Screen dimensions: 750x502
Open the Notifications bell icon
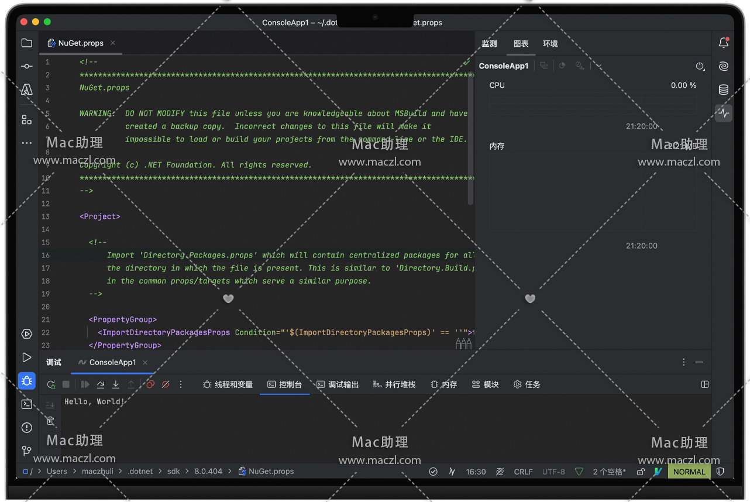[724, 43]
